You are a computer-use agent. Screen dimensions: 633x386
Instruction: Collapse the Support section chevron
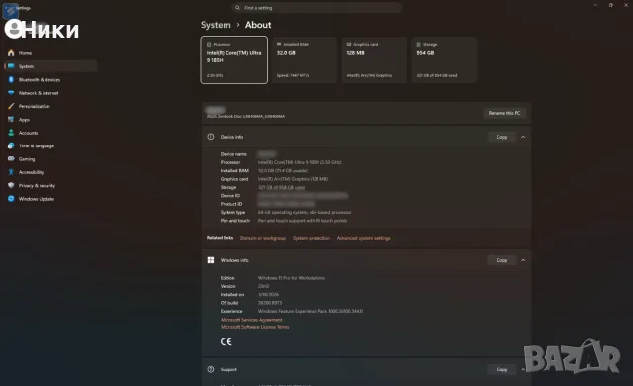point(523,369)
